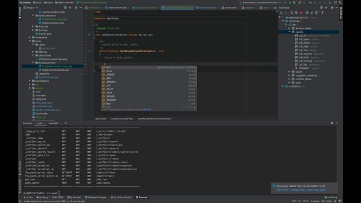Open Terminal panel settings gear
This screenshot has height=203, width=361.
click(332, 123)
